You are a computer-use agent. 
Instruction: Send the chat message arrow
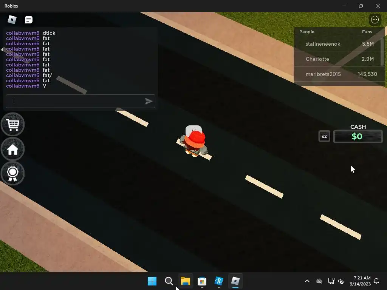click(149, 101)
